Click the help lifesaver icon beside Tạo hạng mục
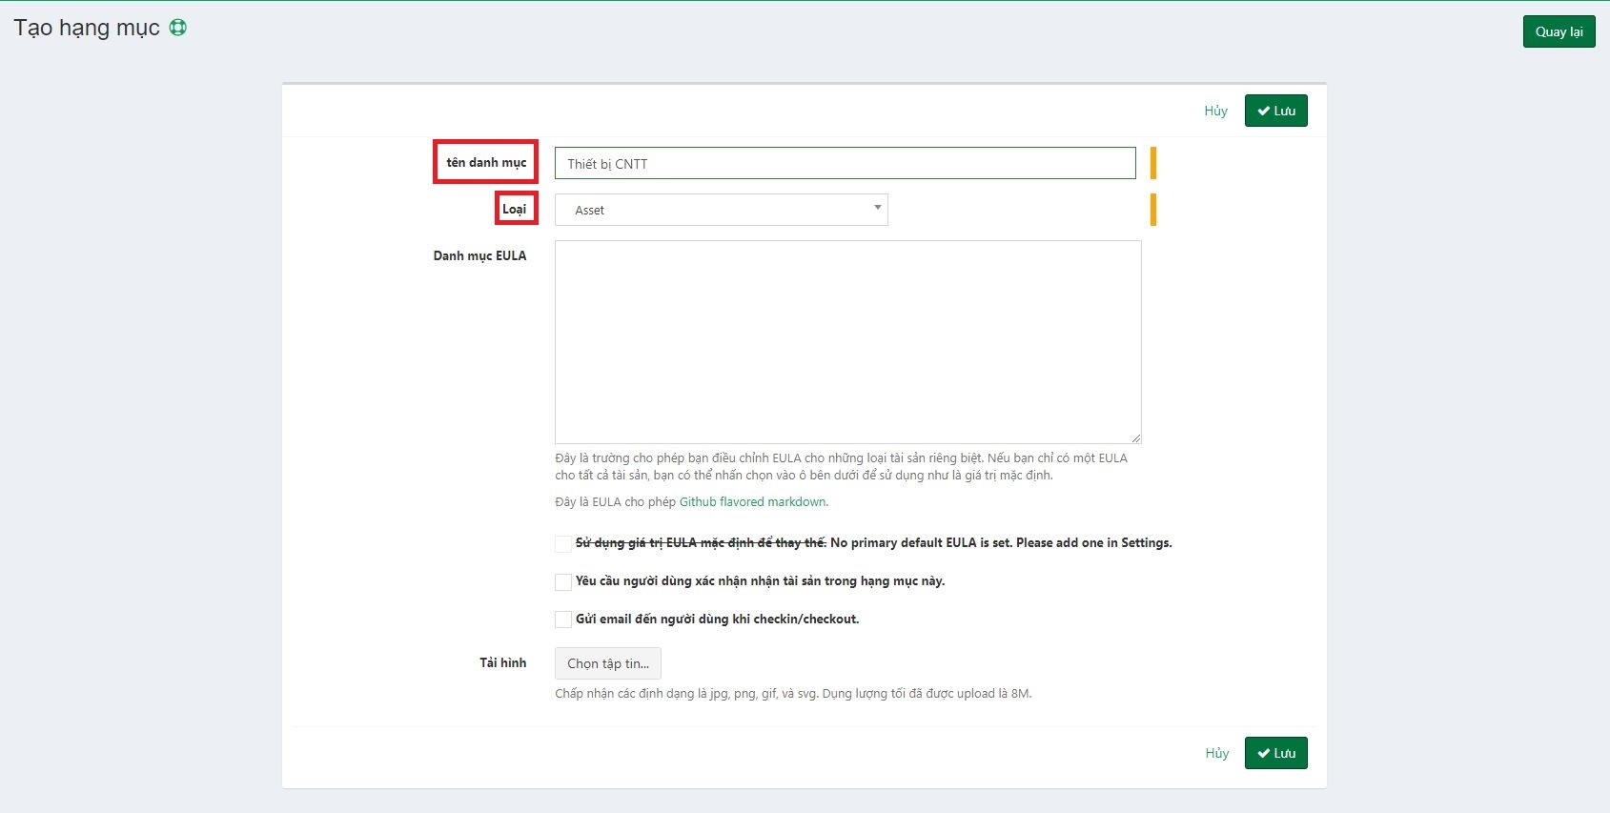This screenshot has width=1610, height=813. click(x=178, y=28)
